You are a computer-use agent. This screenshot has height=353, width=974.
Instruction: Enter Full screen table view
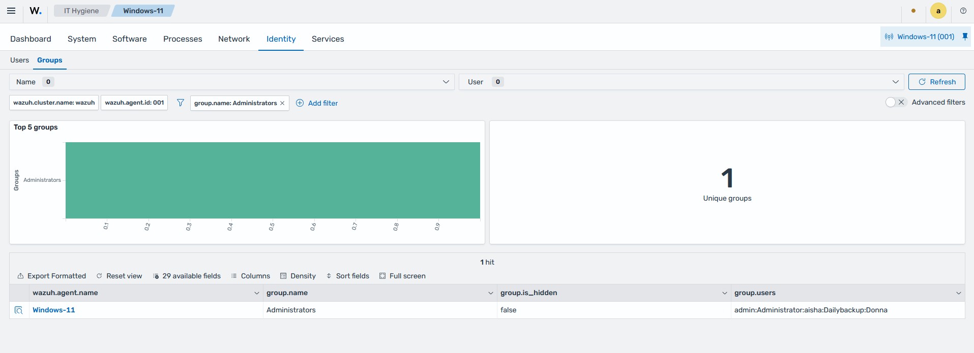402,276
